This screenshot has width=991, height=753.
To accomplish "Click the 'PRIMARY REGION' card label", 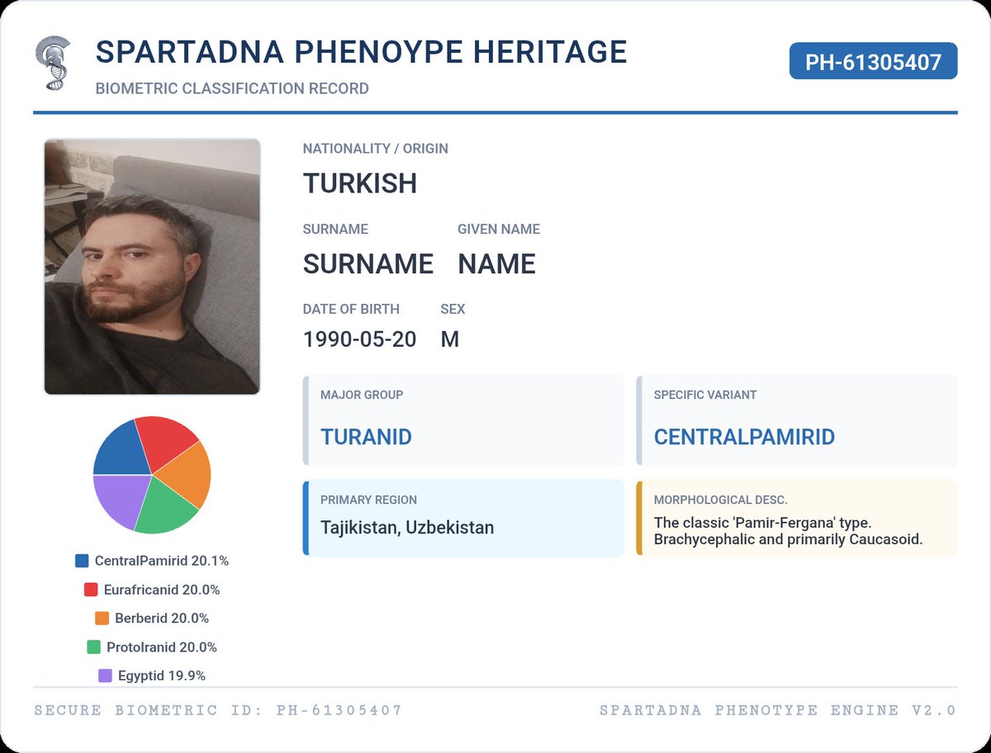I will coord(368,500).
